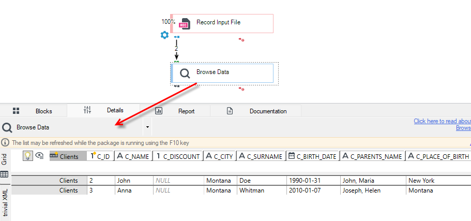471x221 pixels.
Task: Click the Clients cell in John's row
Action: tap(49, 181)
